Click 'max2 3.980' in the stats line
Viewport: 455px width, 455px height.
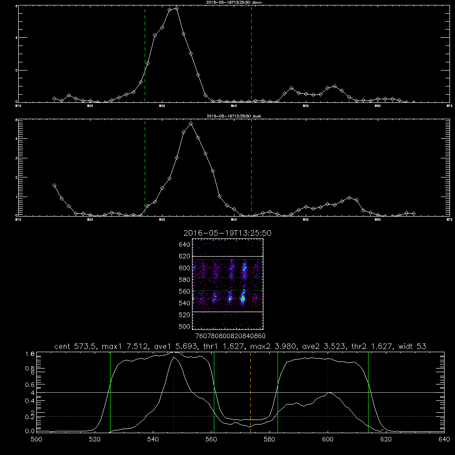pyautogui.click(x=273, y=346)
